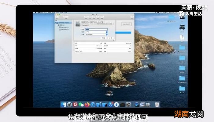This screenshot has height=122, width=214.
Task: Open the Info toolbar button in Disk Utility
Action: pos(132,16)
